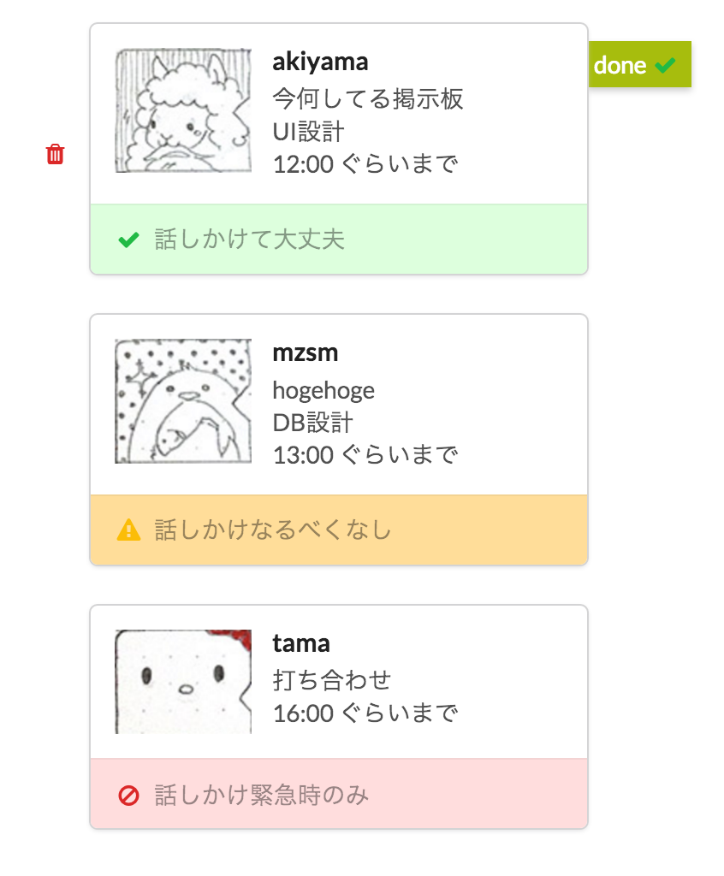
Task: Click the 今何してる掲示板 project text
Action: point(368,99)
